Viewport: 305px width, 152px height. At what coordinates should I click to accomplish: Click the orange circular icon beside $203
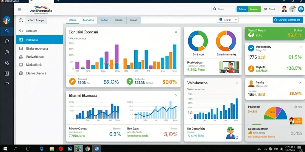tap(72, 81)
